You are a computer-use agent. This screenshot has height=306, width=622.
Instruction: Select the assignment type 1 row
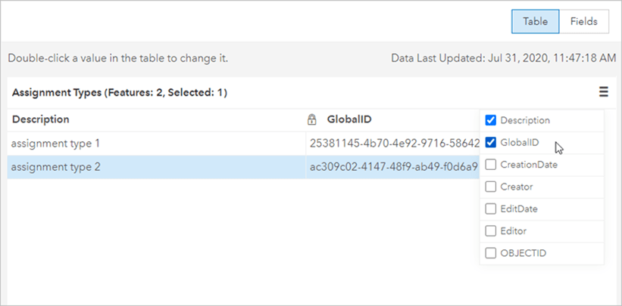coord(55,143)
